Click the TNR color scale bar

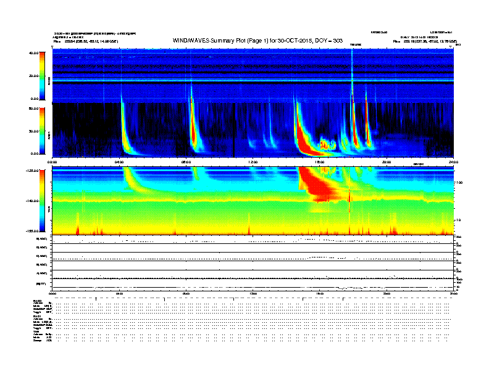[x=42, y=201]
